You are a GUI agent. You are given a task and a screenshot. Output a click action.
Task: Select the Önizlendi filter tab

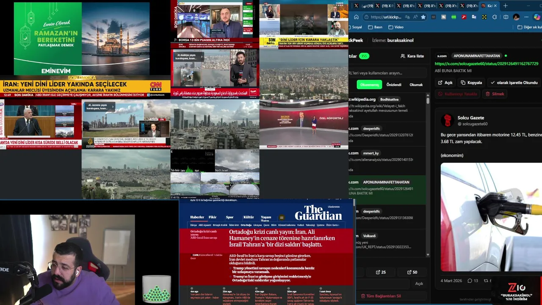pyautogui.click(x=394, y=85)
